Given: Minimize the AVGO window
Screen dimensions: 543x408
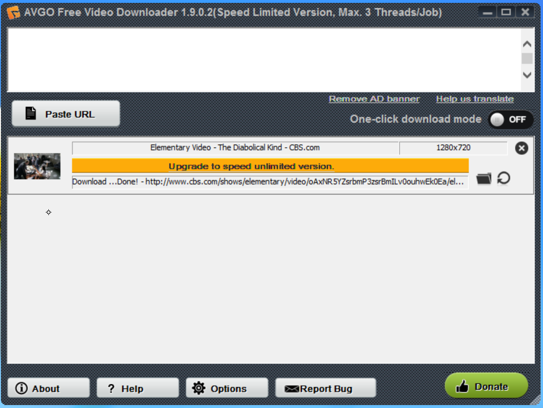Looking at the screenshot, I should [487, 13].
